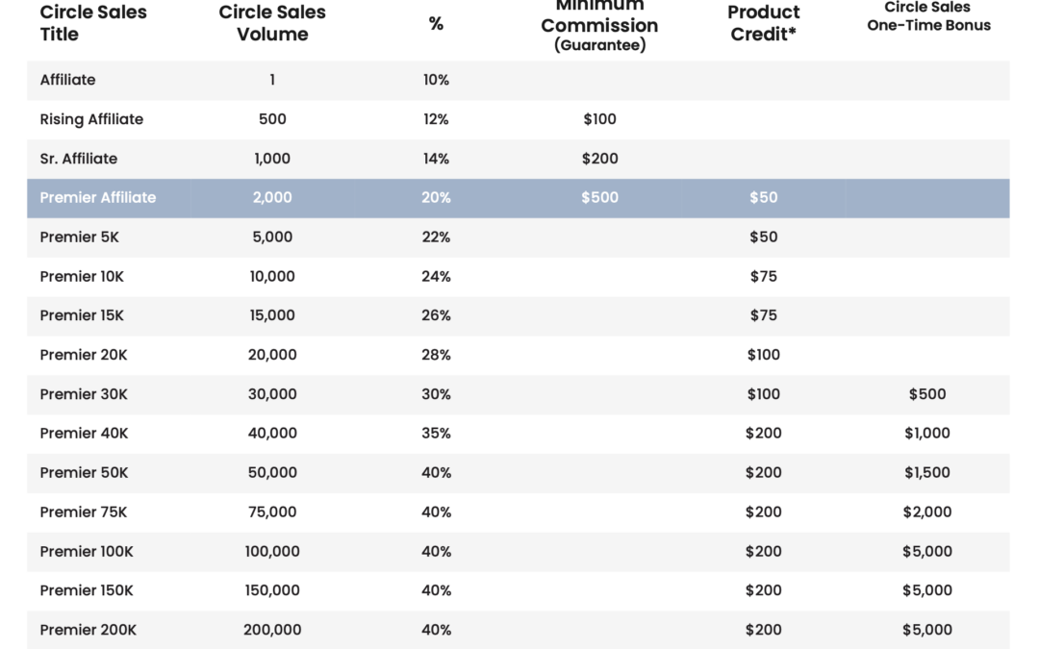The image size is (1039, 649).
Task: Click the Sr. Affiliate title cell
Action: [x=78, y=159]
